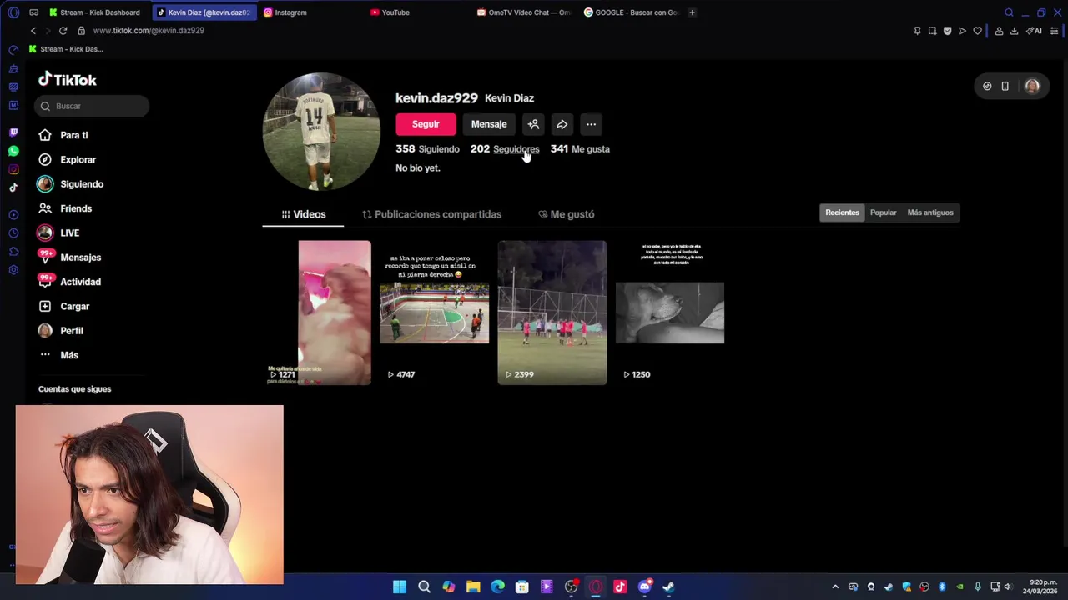Open Publicaciones compartidas profile tab
1068x600 pixels.
(431, 214)
